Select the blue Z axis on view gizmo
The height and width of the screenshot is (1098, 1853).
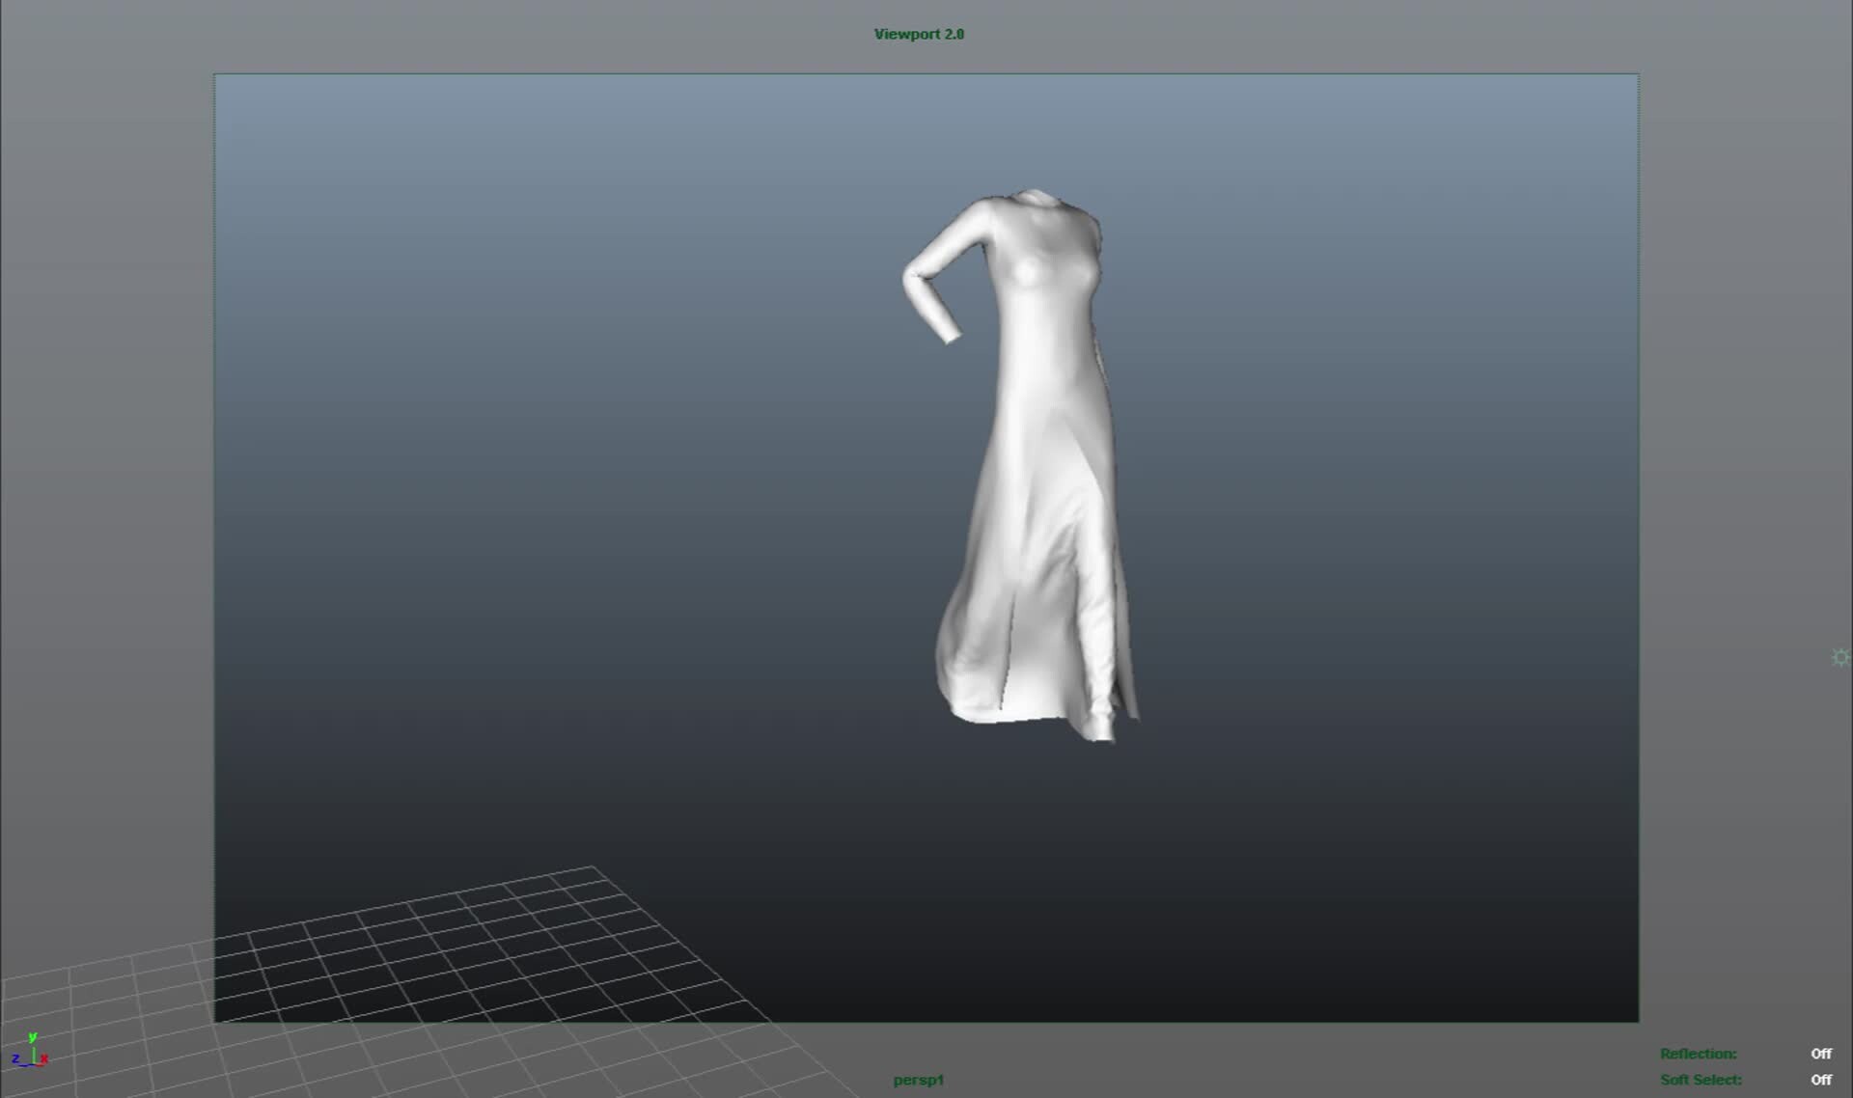15,1057
